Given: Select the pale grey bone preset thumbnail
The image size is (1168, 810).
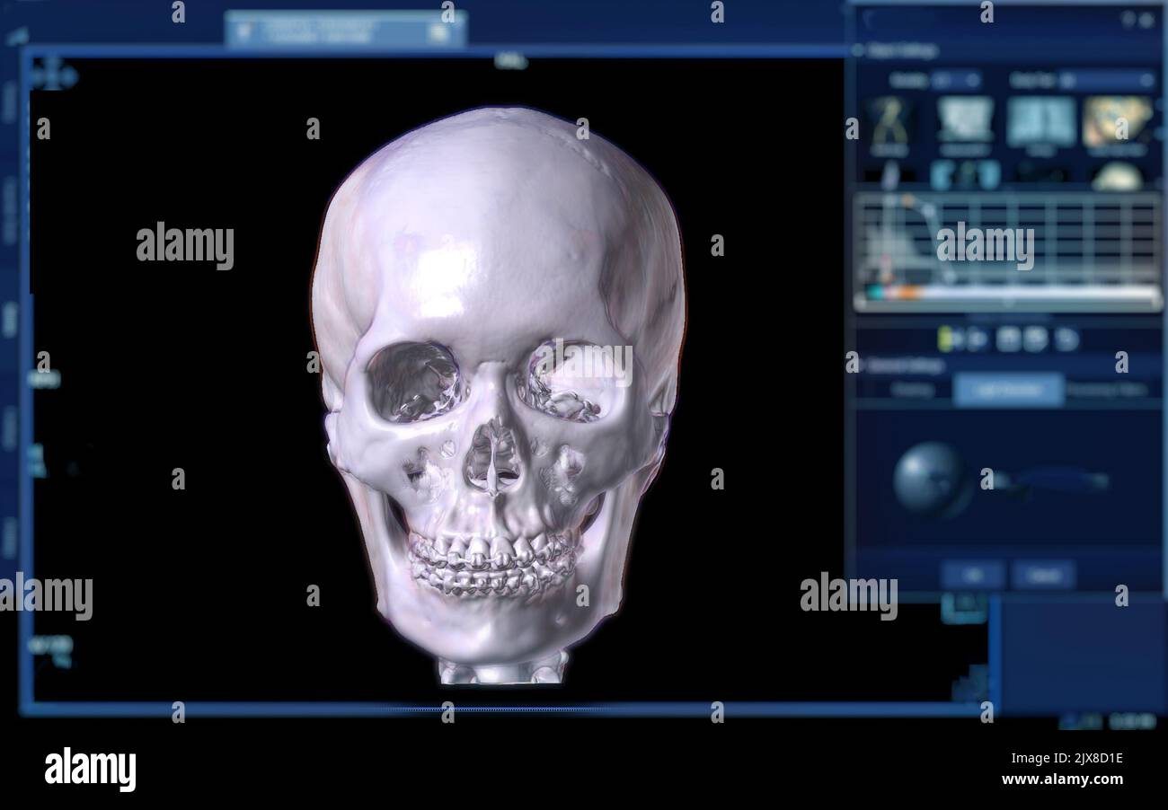Looking at the screenshot, I should [x=965, y=120].
